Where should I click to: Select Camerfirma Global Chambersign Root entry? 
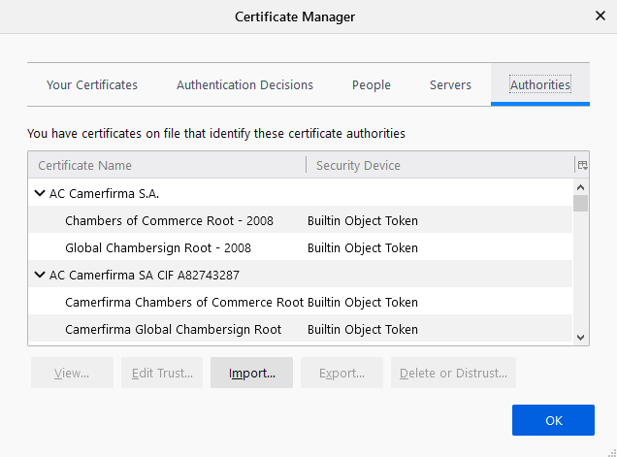(173, 329)
